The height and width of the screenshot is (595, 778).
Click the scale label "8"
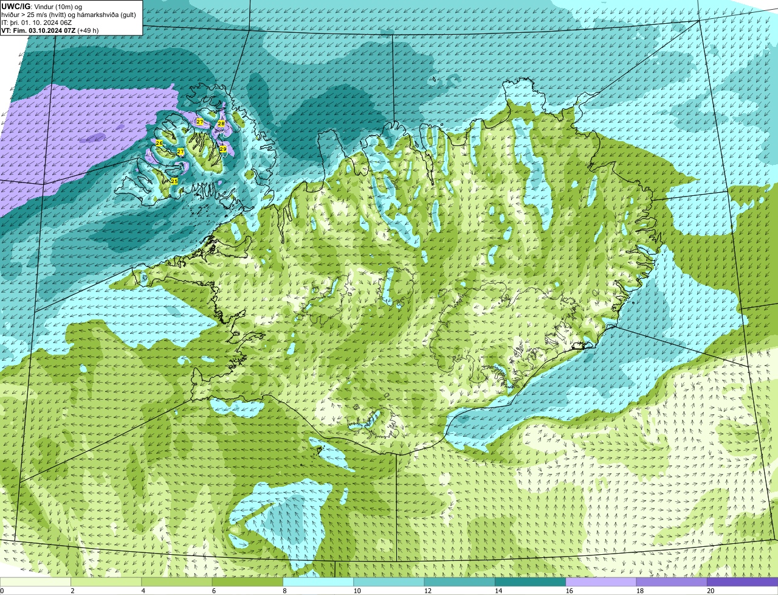284,591
